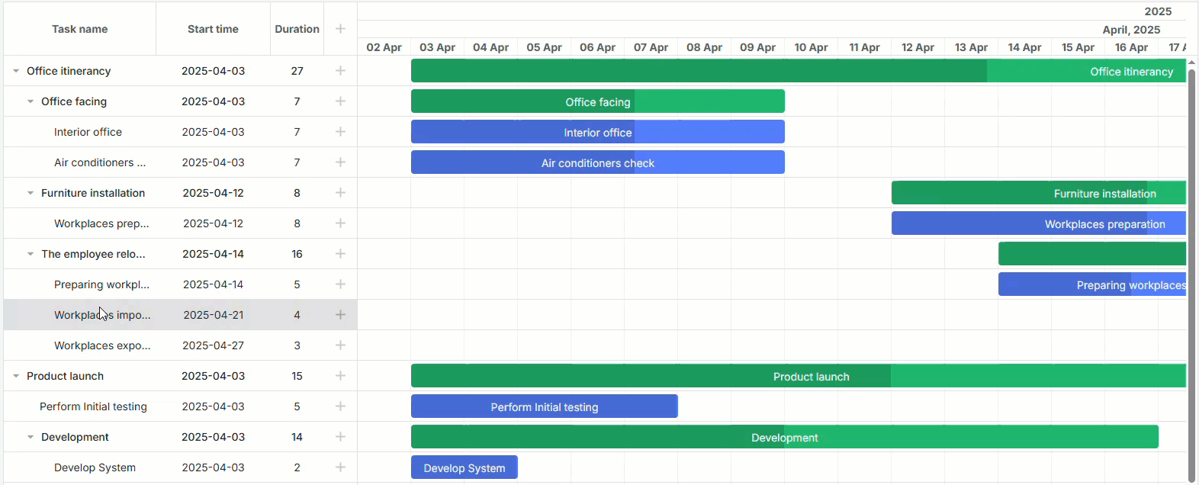Select the Workplaces prep... task row
This screenshot has width=1199, height=485.
(x=180, y=223)
